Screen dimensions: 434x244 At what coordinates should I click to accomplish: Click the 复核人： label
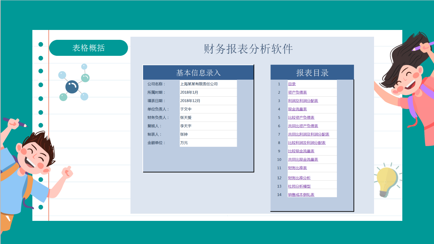pos(154,126)
